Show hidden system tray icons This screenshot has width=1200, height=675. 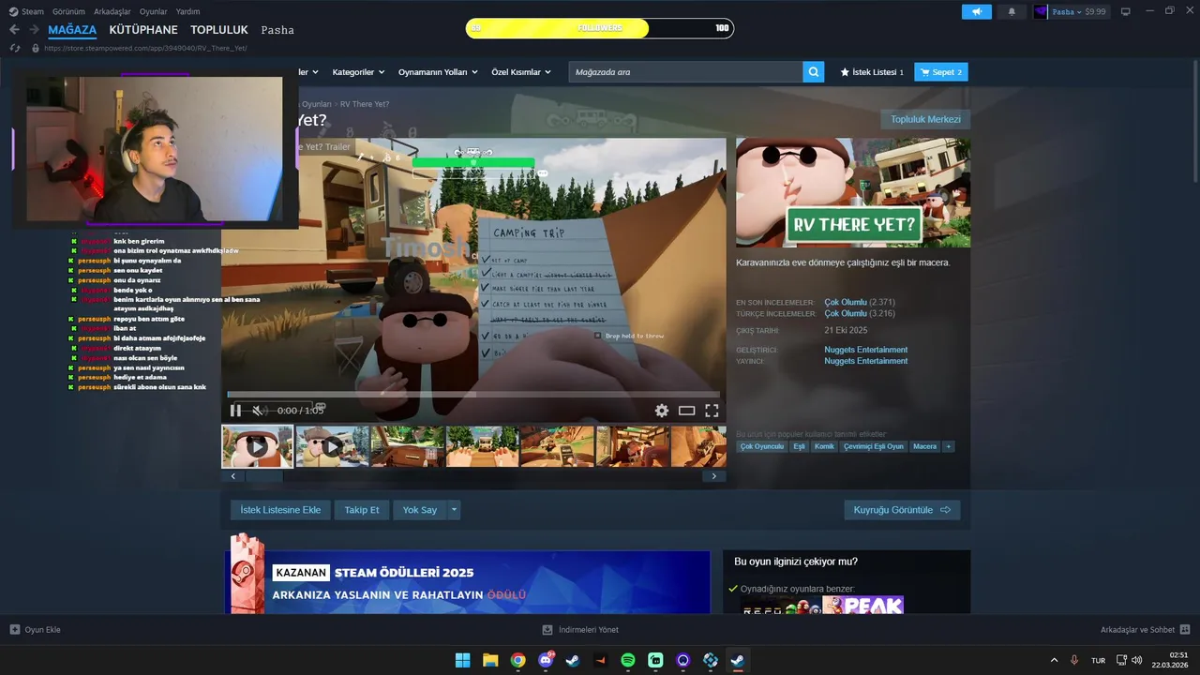tap(1054, 660)
